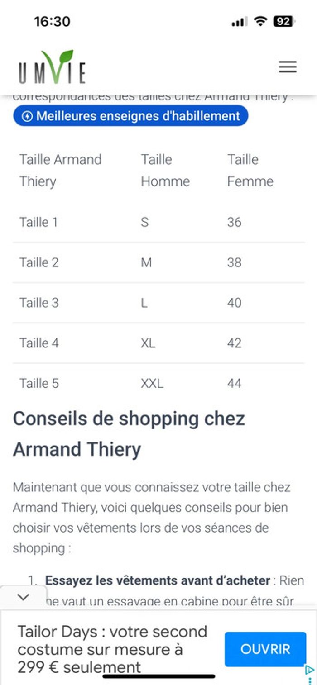This screenshot has width=317, height=685.
Task: Tap the Taille Femme column header
Action: point(250,171)
